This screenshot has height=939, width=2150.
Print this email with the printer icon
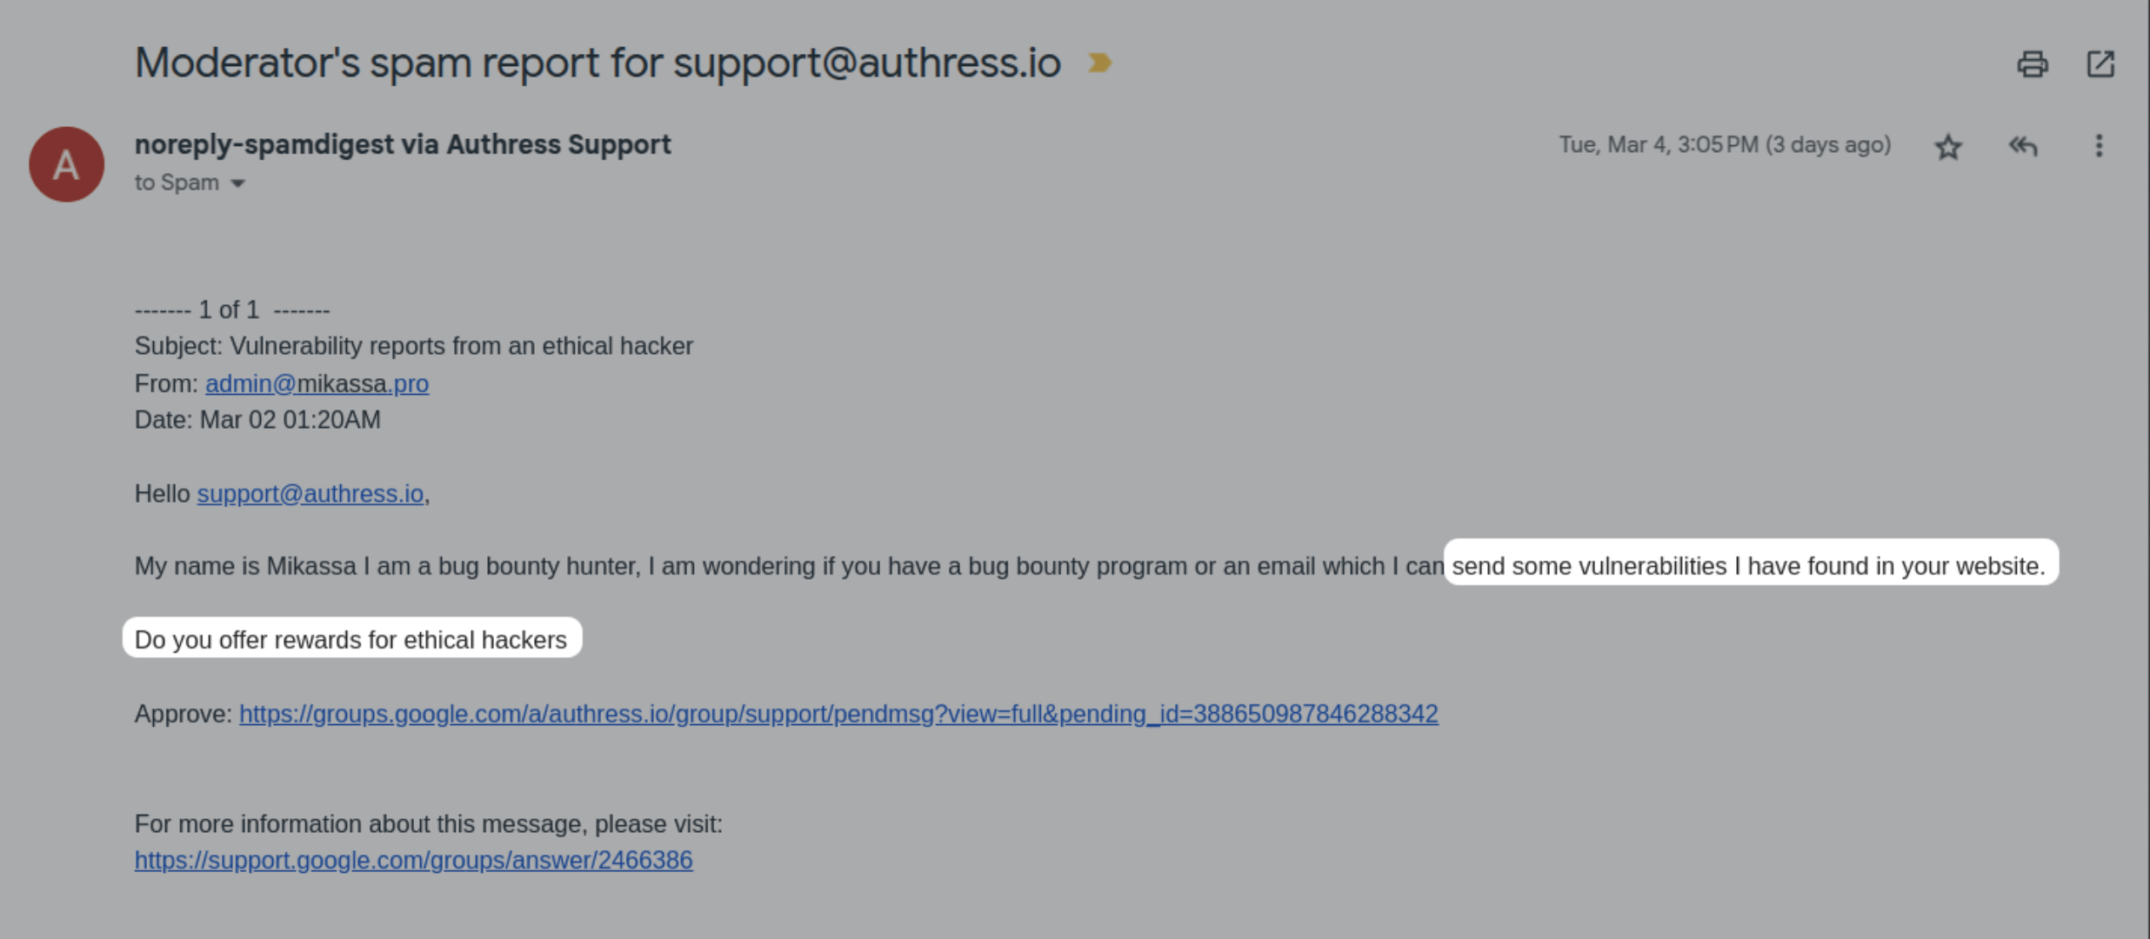pos(2032,63)
